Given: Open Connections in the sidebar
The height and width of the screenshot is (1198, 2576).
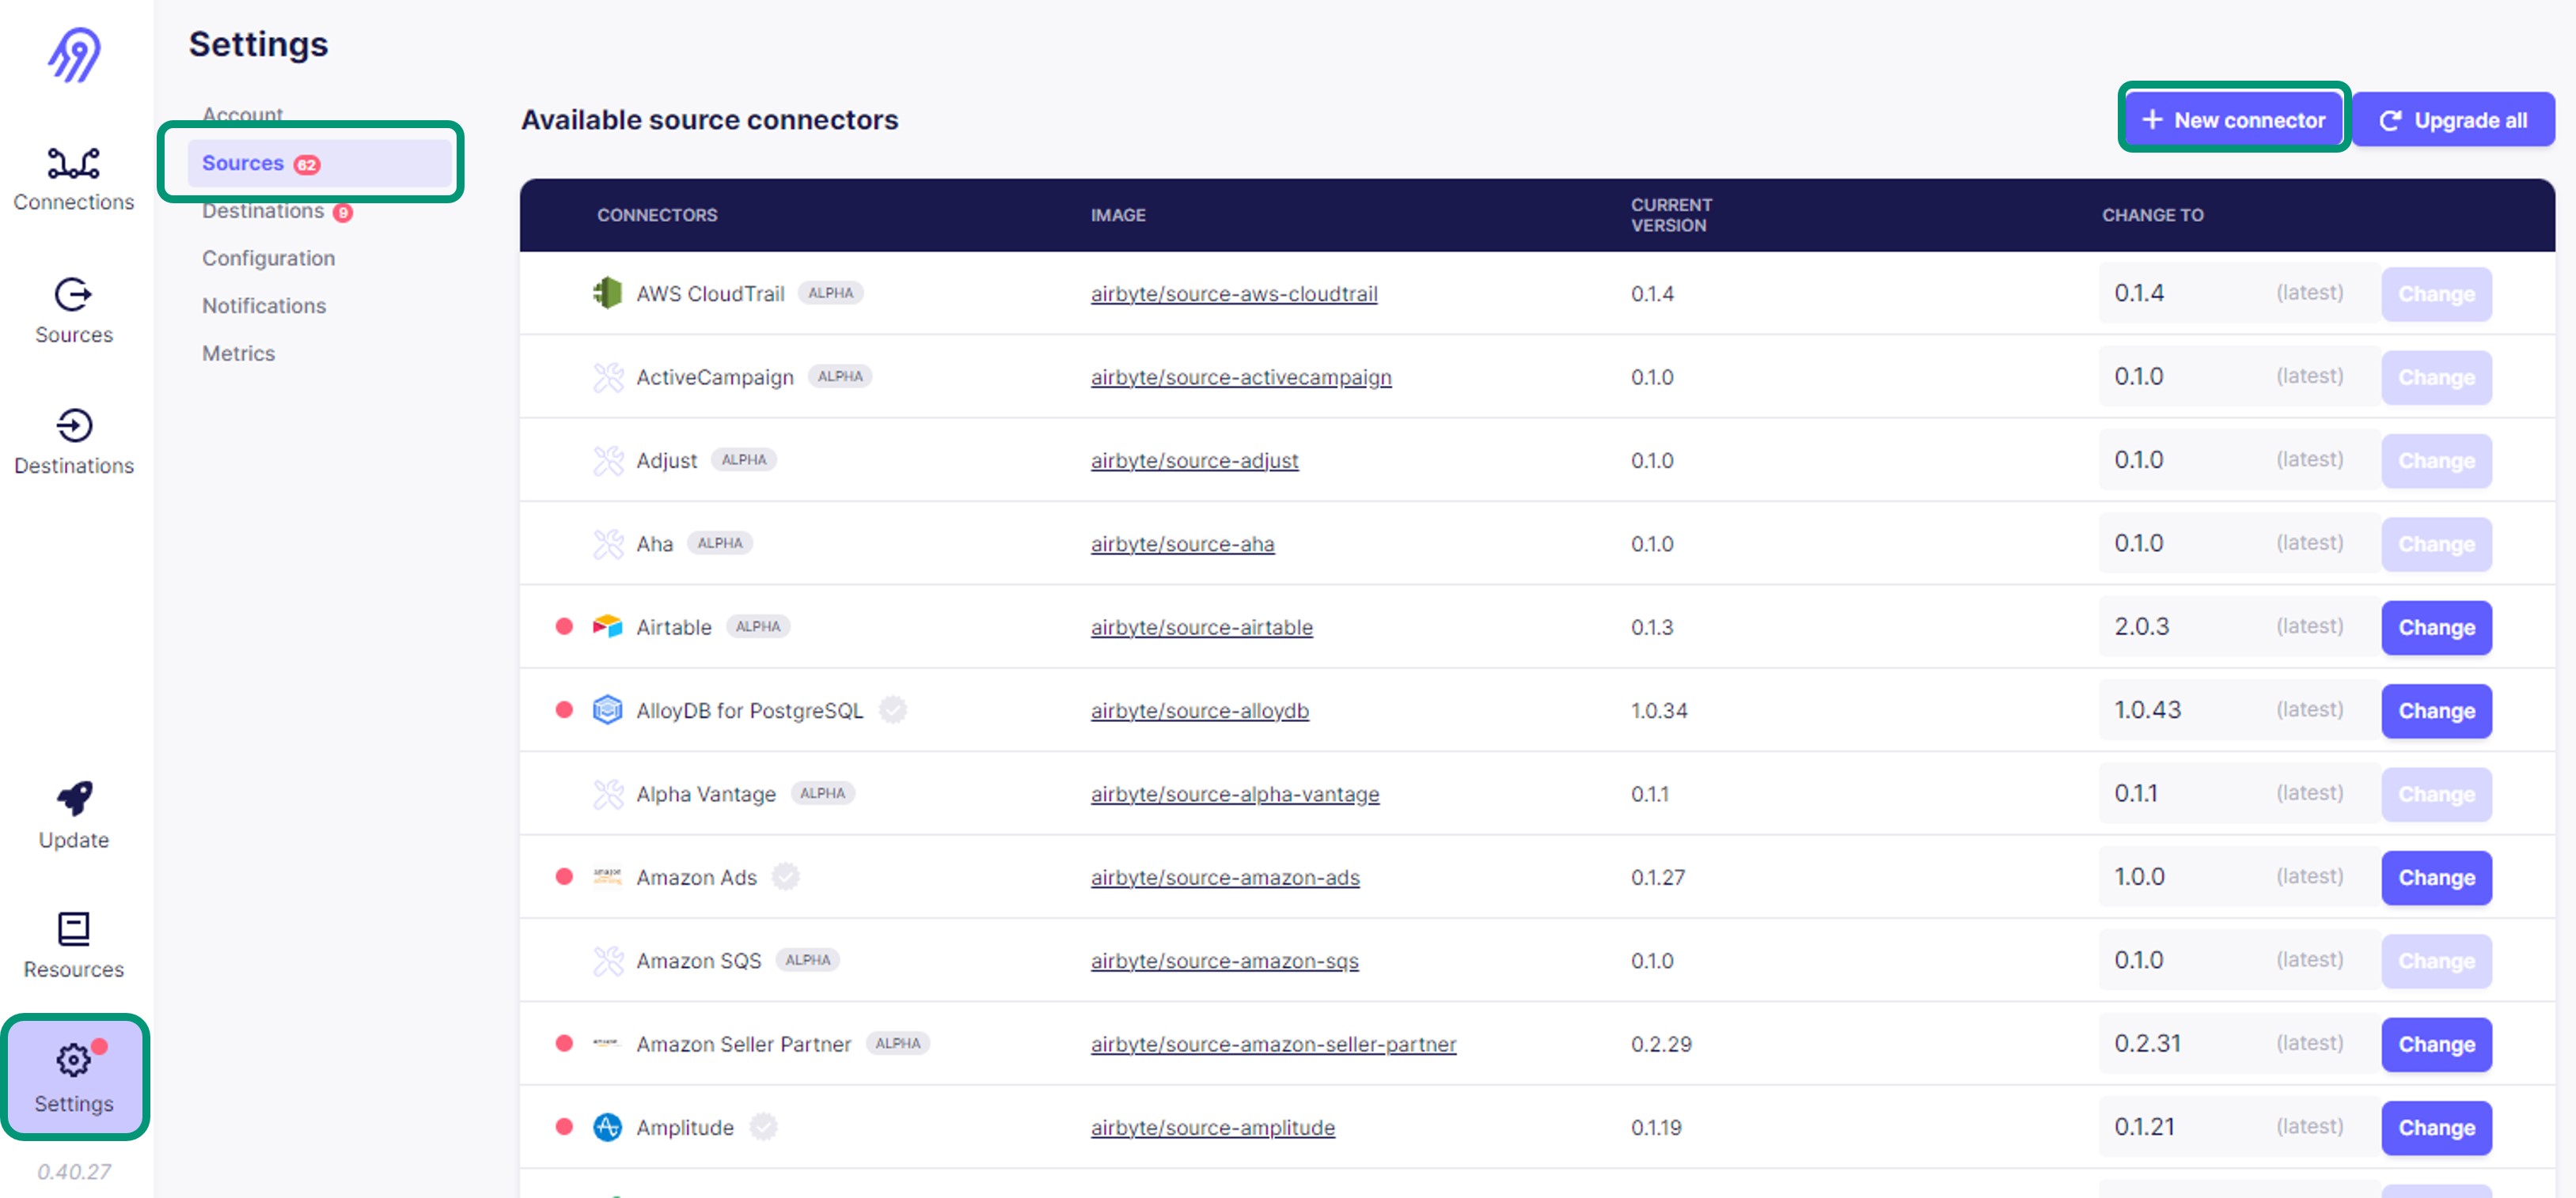Looking at the screenshot, I should pos(74,180).
